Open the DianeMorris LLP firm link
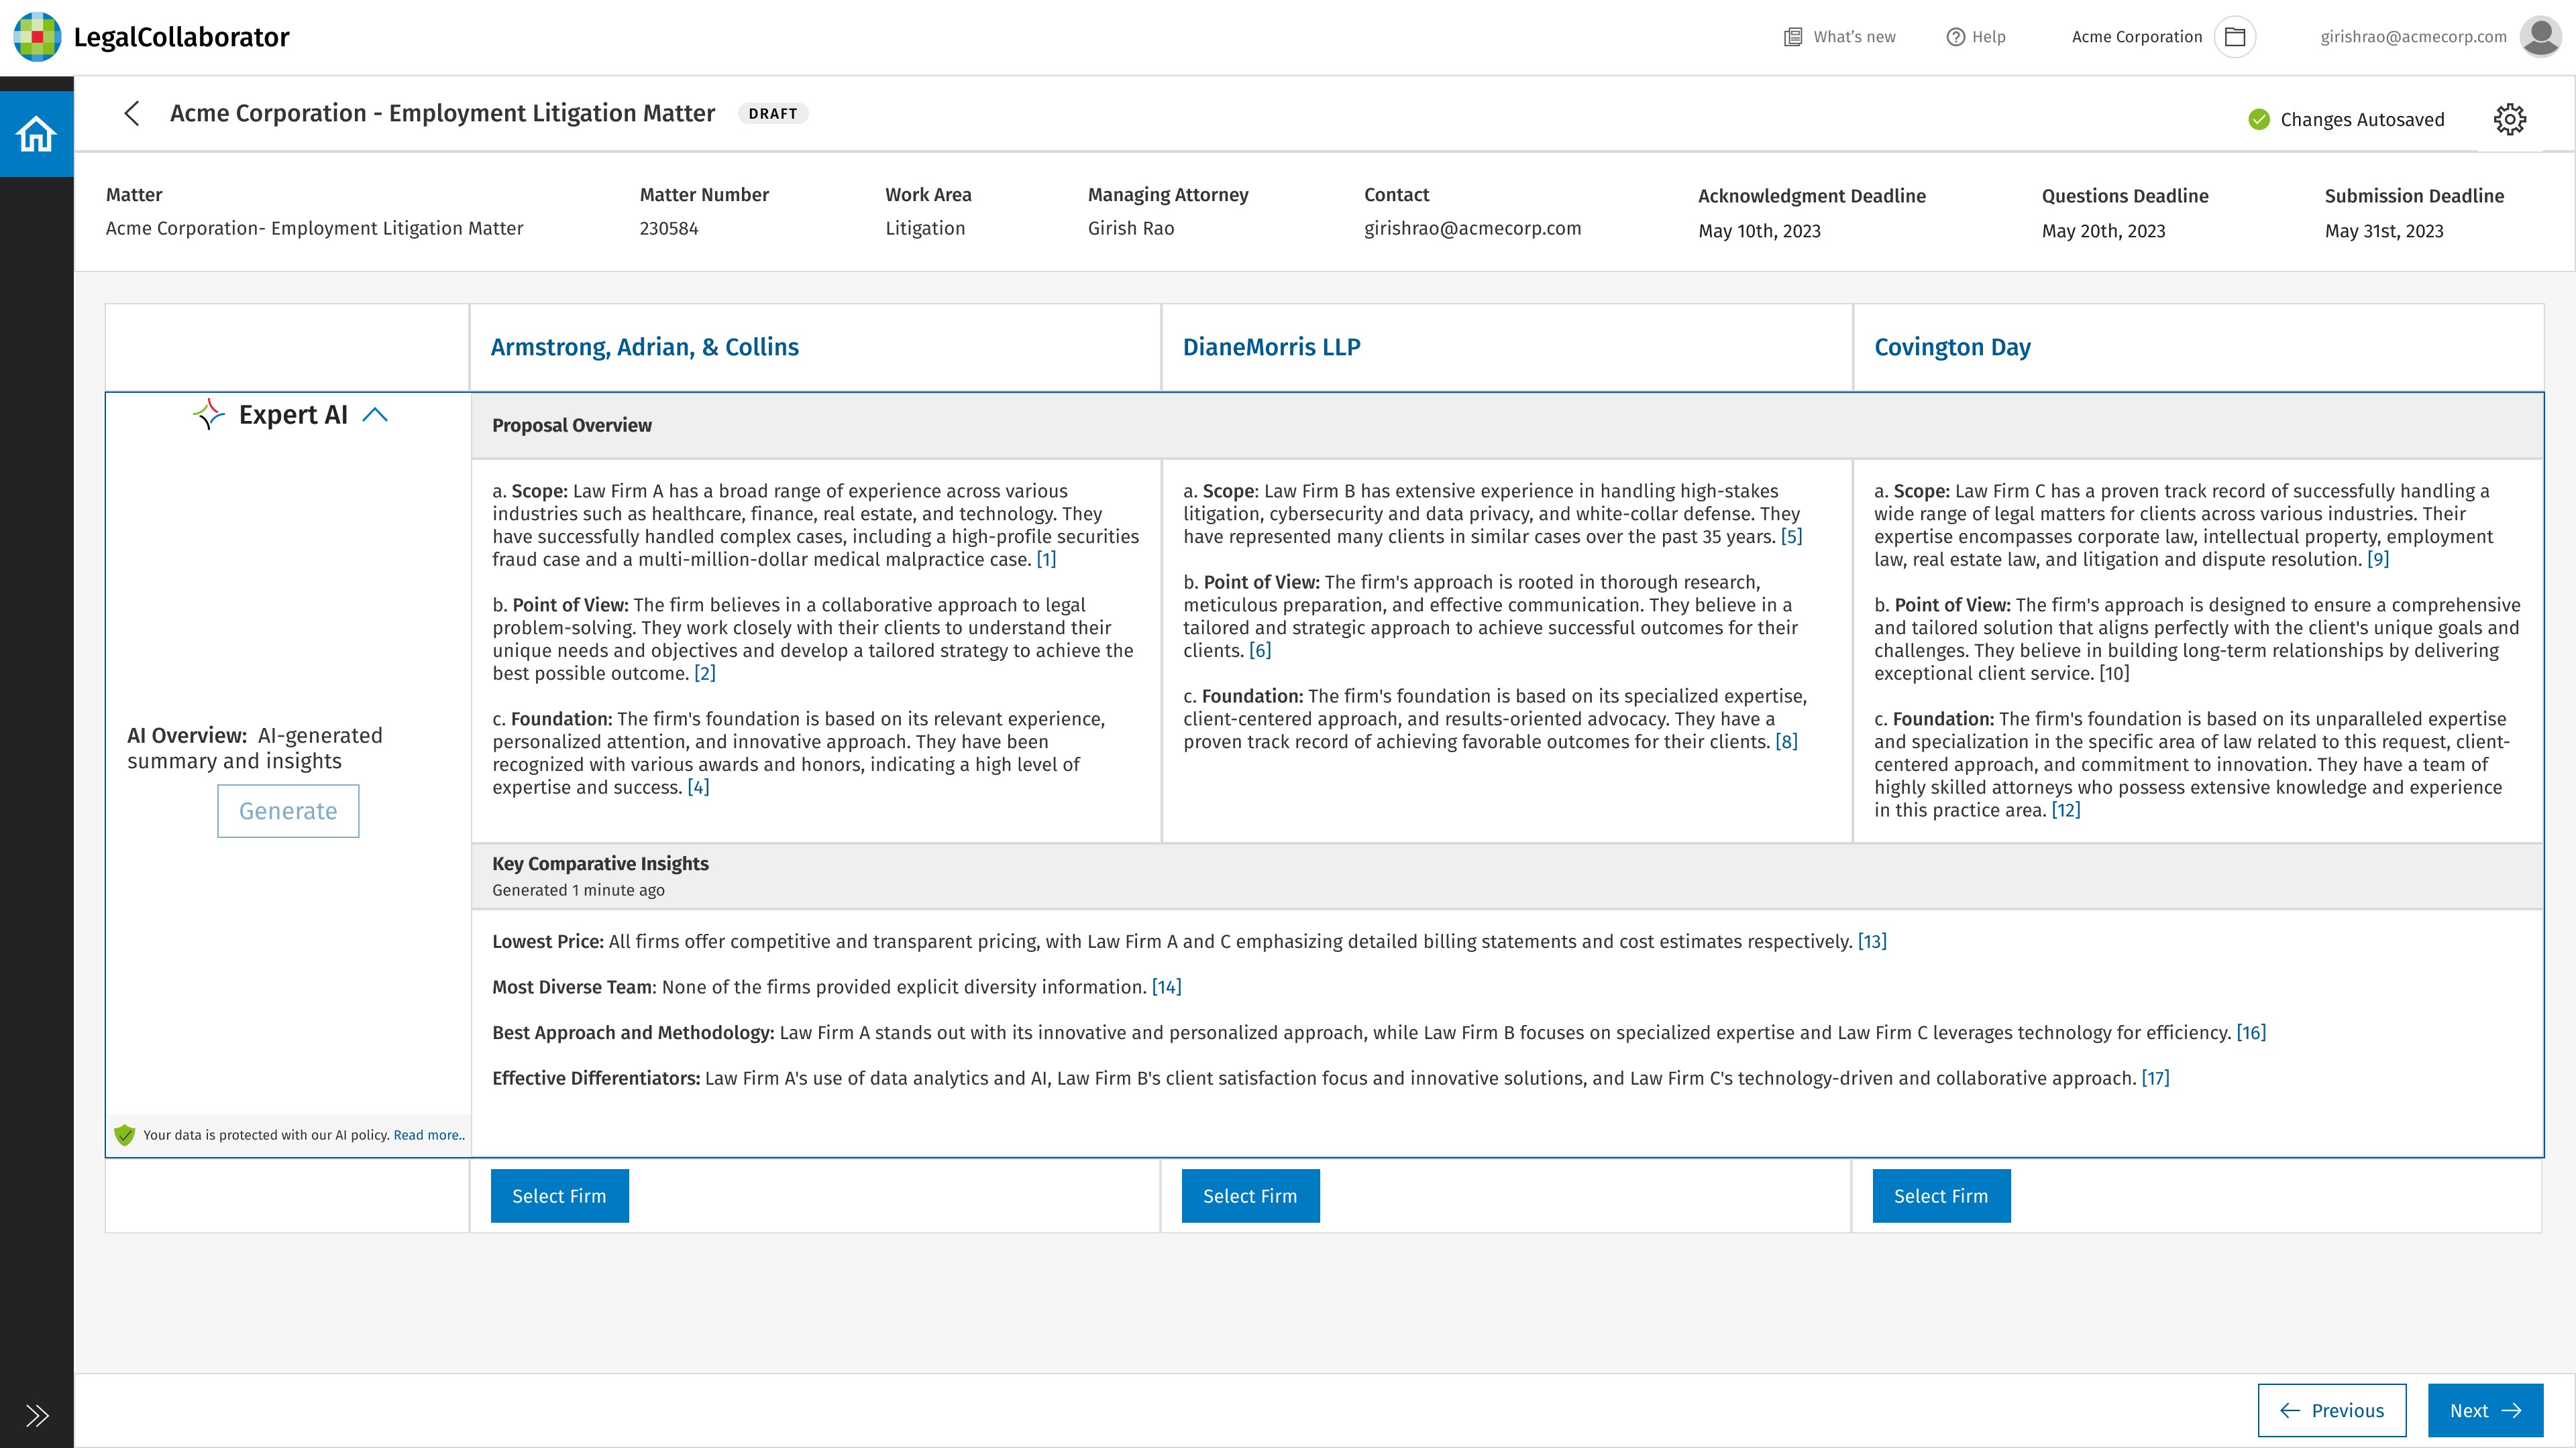 coord(1271,347)
